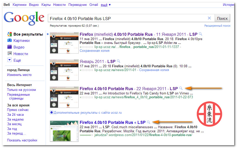
Task: Click the clapperboard icon beside sidebar Видео
Action: click(9, 47)
